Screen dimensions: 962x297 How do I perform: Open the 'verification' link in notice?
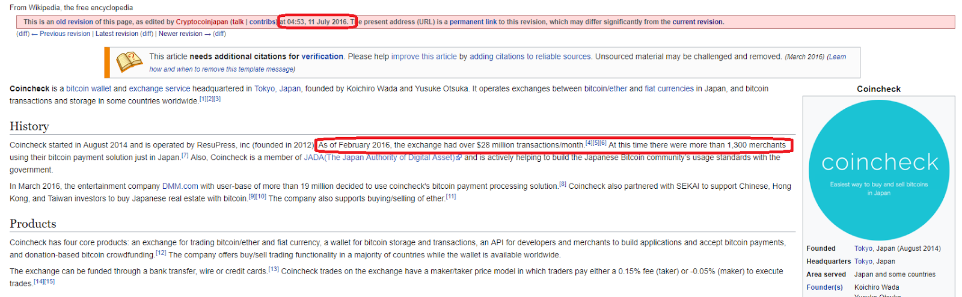[322, 57]
